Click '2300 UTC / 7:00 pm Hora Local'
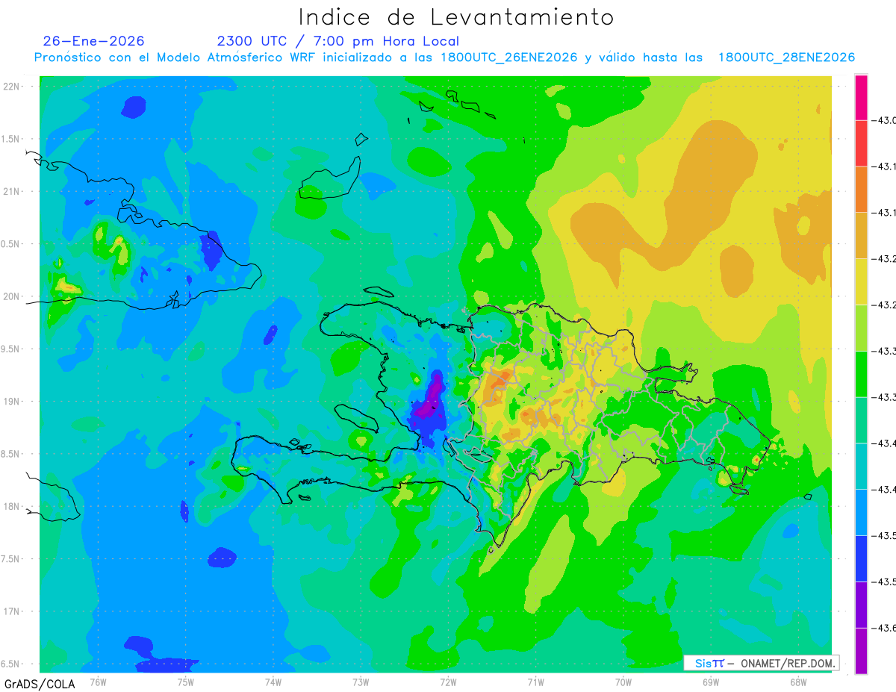The height and width of the screenshot is (692, 896). pyautogui.click(x=338, y=42)
